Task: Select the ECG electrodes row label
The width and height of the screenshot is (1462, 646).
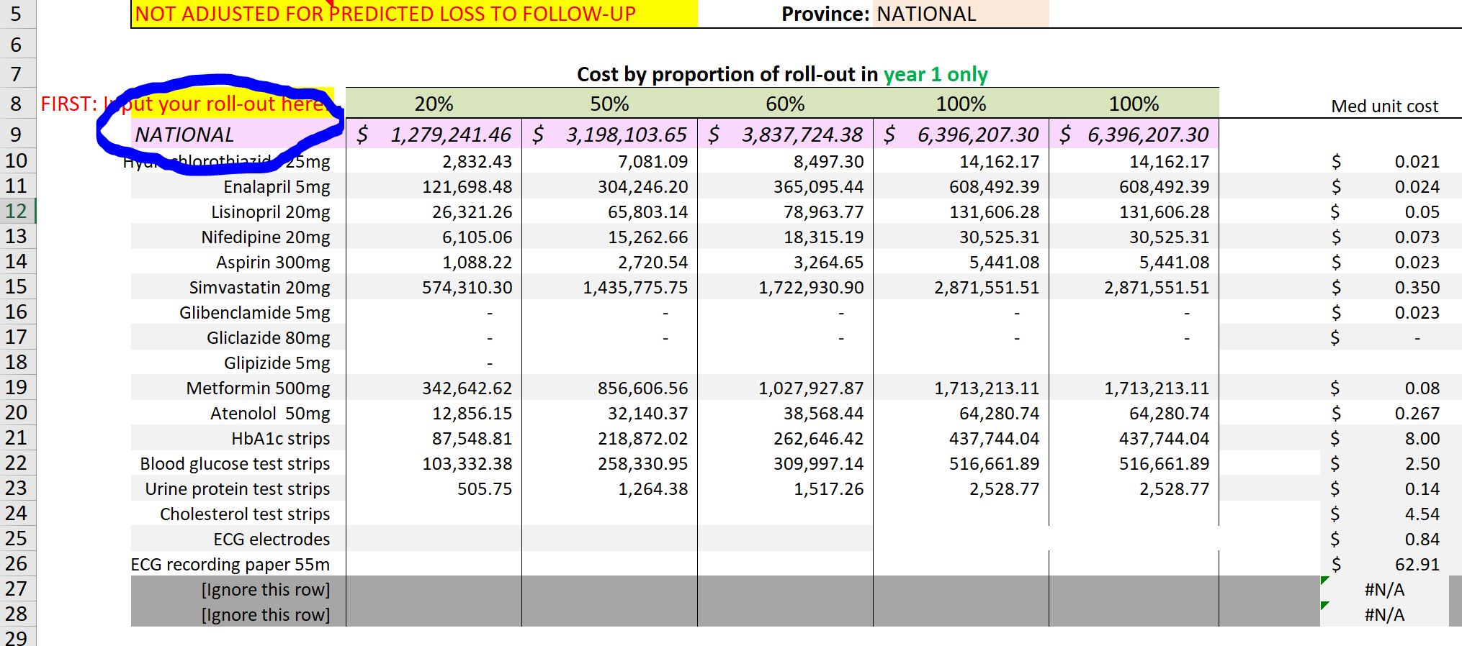Action: (x=272, y=540)
